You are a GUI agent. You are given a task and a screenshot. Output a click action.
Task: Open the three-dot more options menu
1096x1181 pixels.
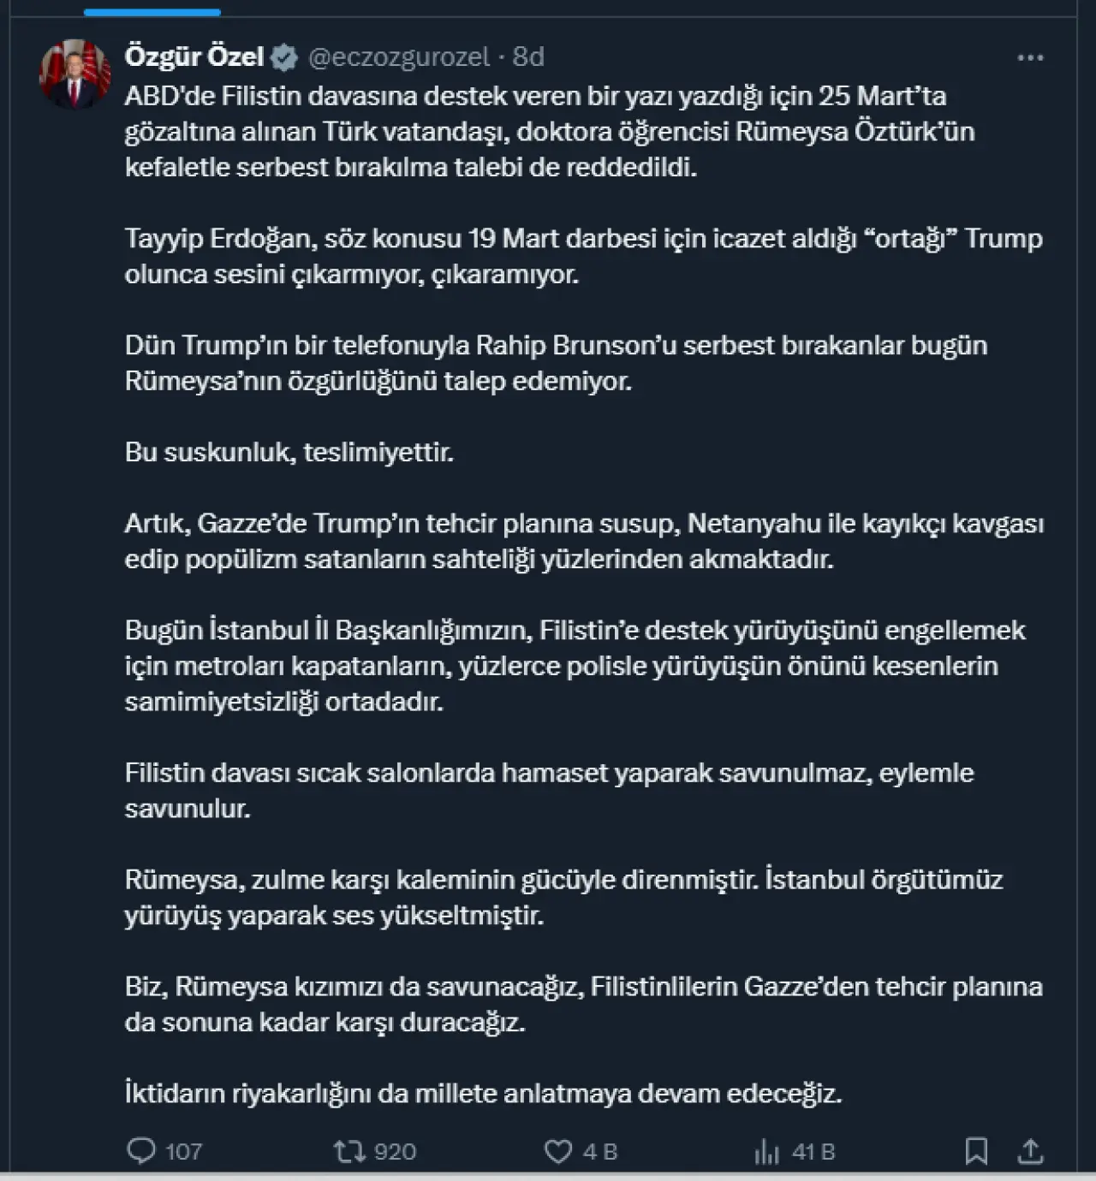coord(1030,57)
